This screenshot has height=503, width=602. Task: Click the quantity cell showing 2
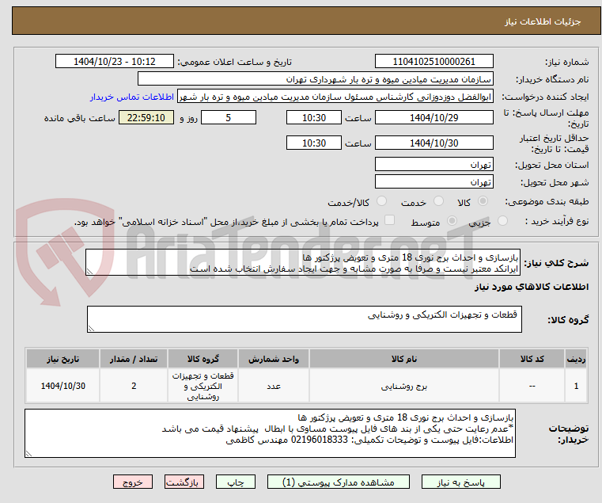pos(134,386)
